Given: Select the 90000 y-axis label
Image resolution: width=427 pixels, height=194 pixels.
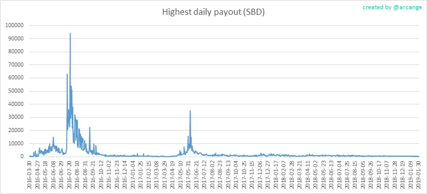Looking at the screenshot, I should click(x=16, y=38).
